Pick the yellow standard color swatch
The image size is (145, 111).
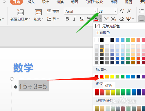click(x=112, y=77)
